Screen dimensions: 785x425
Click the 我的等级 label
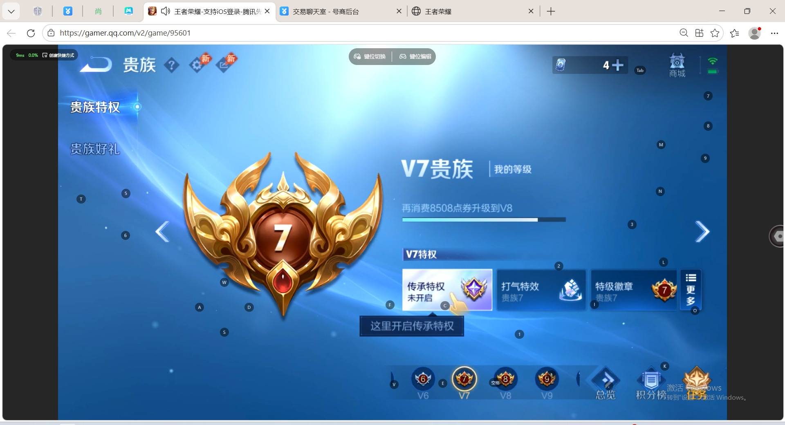(513, 169)
